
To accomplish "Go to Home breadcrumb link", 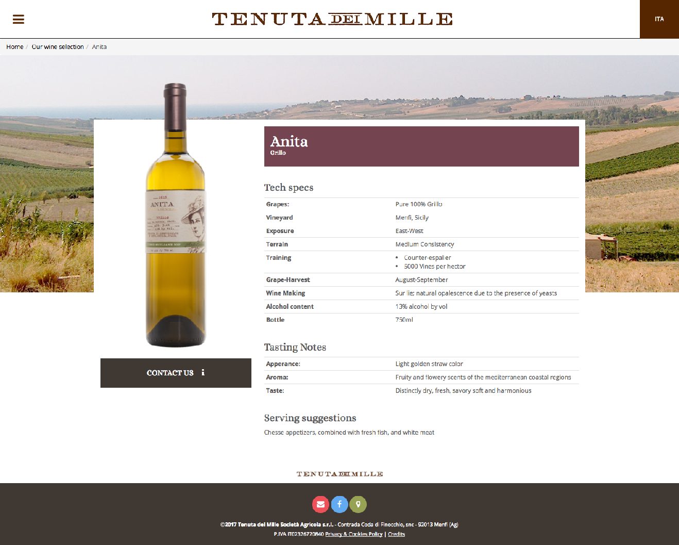I will (x=15, y=47).
